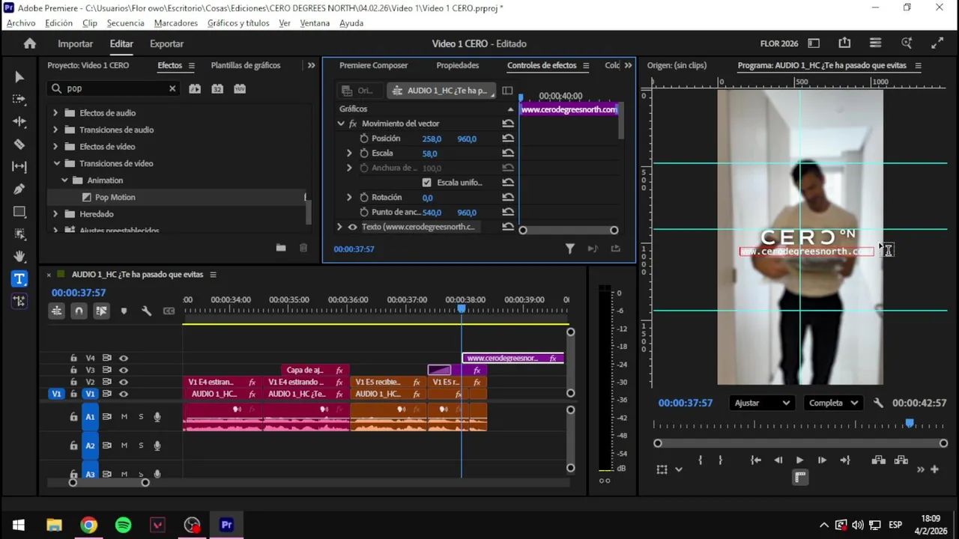Viewport: 959px width, 539px height.
Task: Select the Ripple Edit tool
Action: (19, 121)
